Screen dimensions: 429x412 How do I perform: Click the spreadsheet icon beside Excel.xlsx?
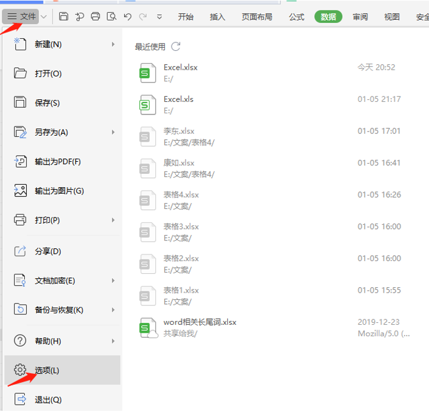pyautogui.click(x=148, y=73)
